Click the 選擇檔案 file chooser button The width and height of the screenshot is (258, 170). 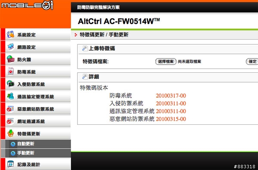pyautogui.click(x=166, y=62)
